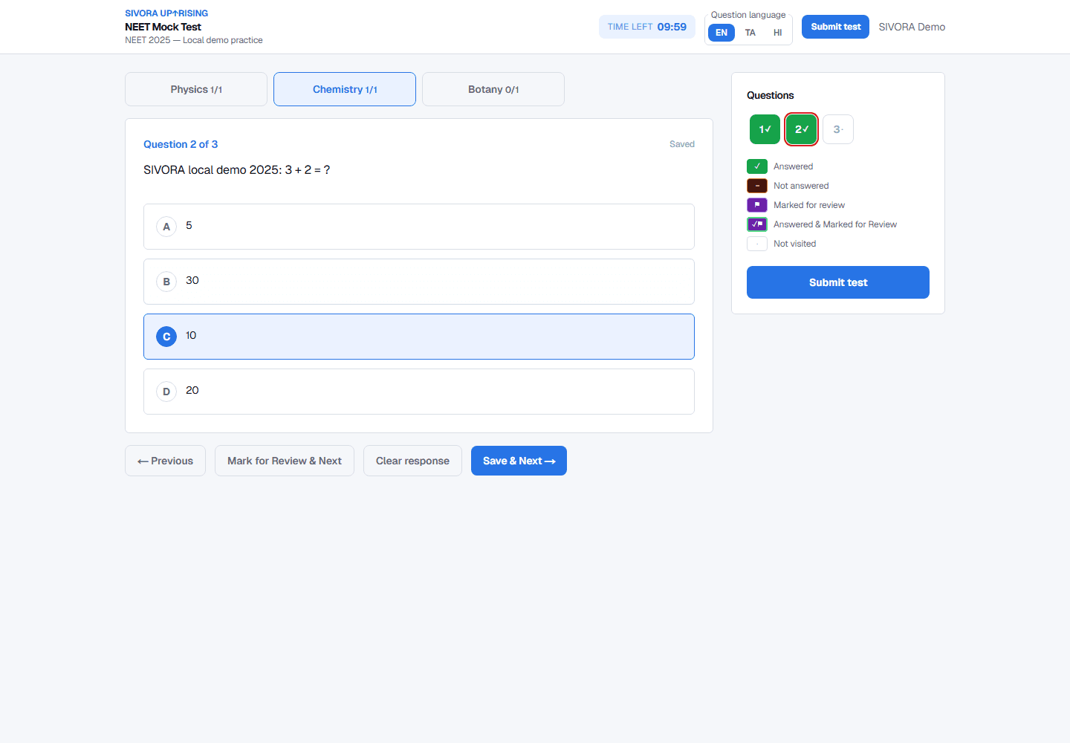Select answer text 5
The image size is (1070, 743).
click(x=189, y=225)
